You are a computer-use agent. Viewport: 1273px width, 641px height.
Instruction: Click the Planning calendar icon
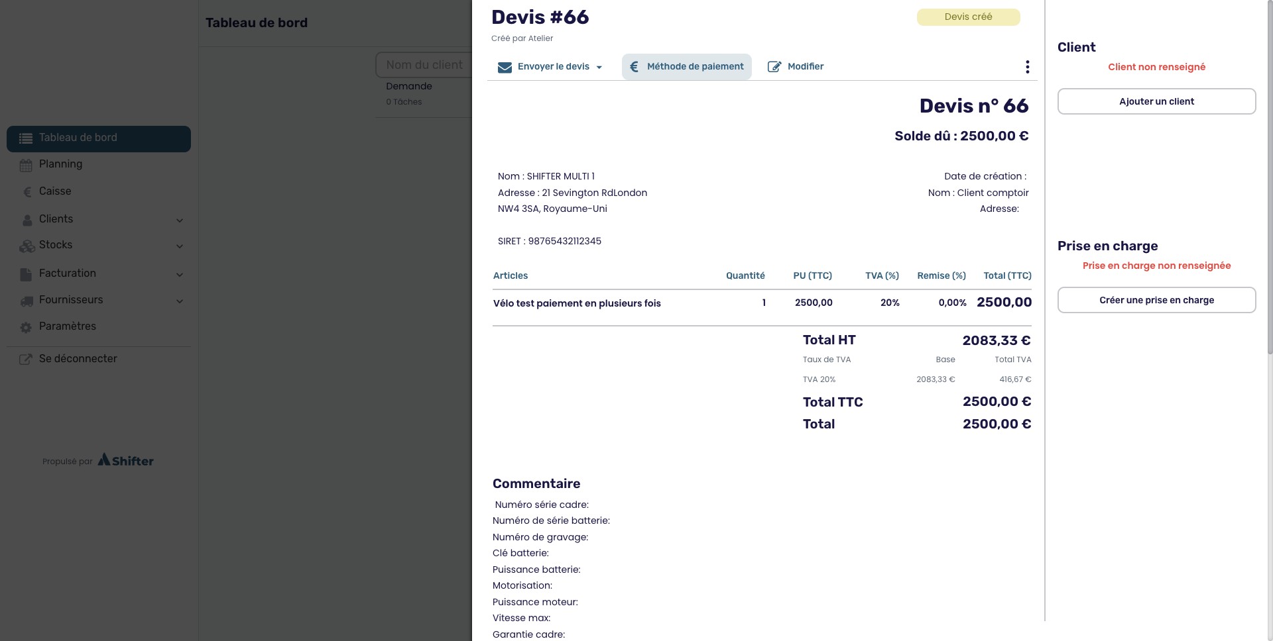pos(26,165)
